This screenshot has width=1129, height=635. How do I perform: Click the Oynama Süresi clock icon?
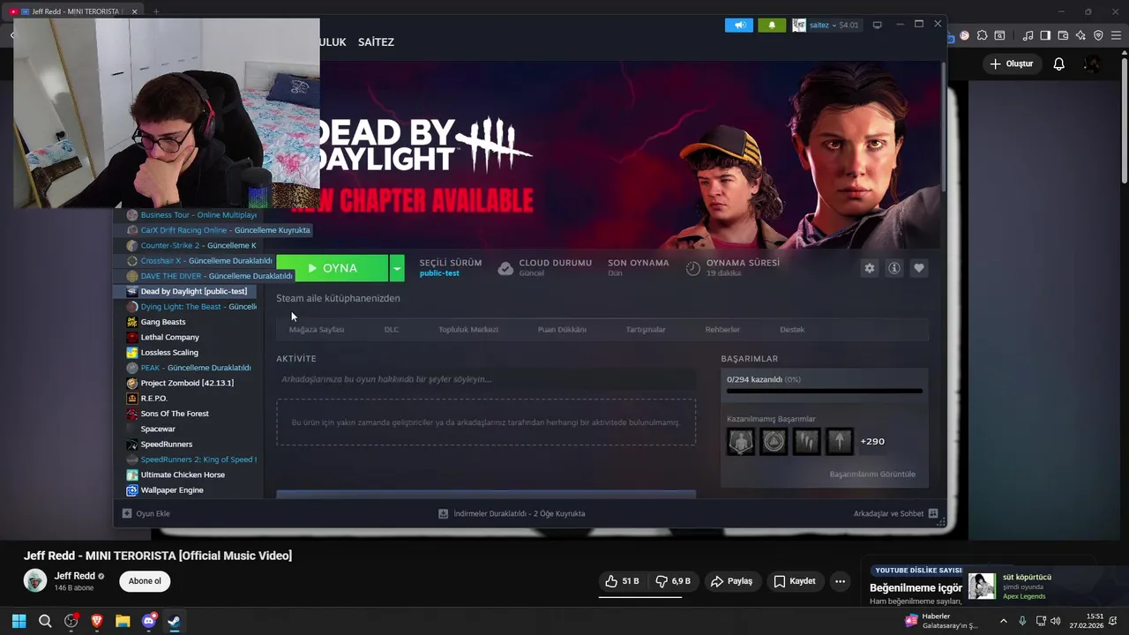tap(693, 268)
